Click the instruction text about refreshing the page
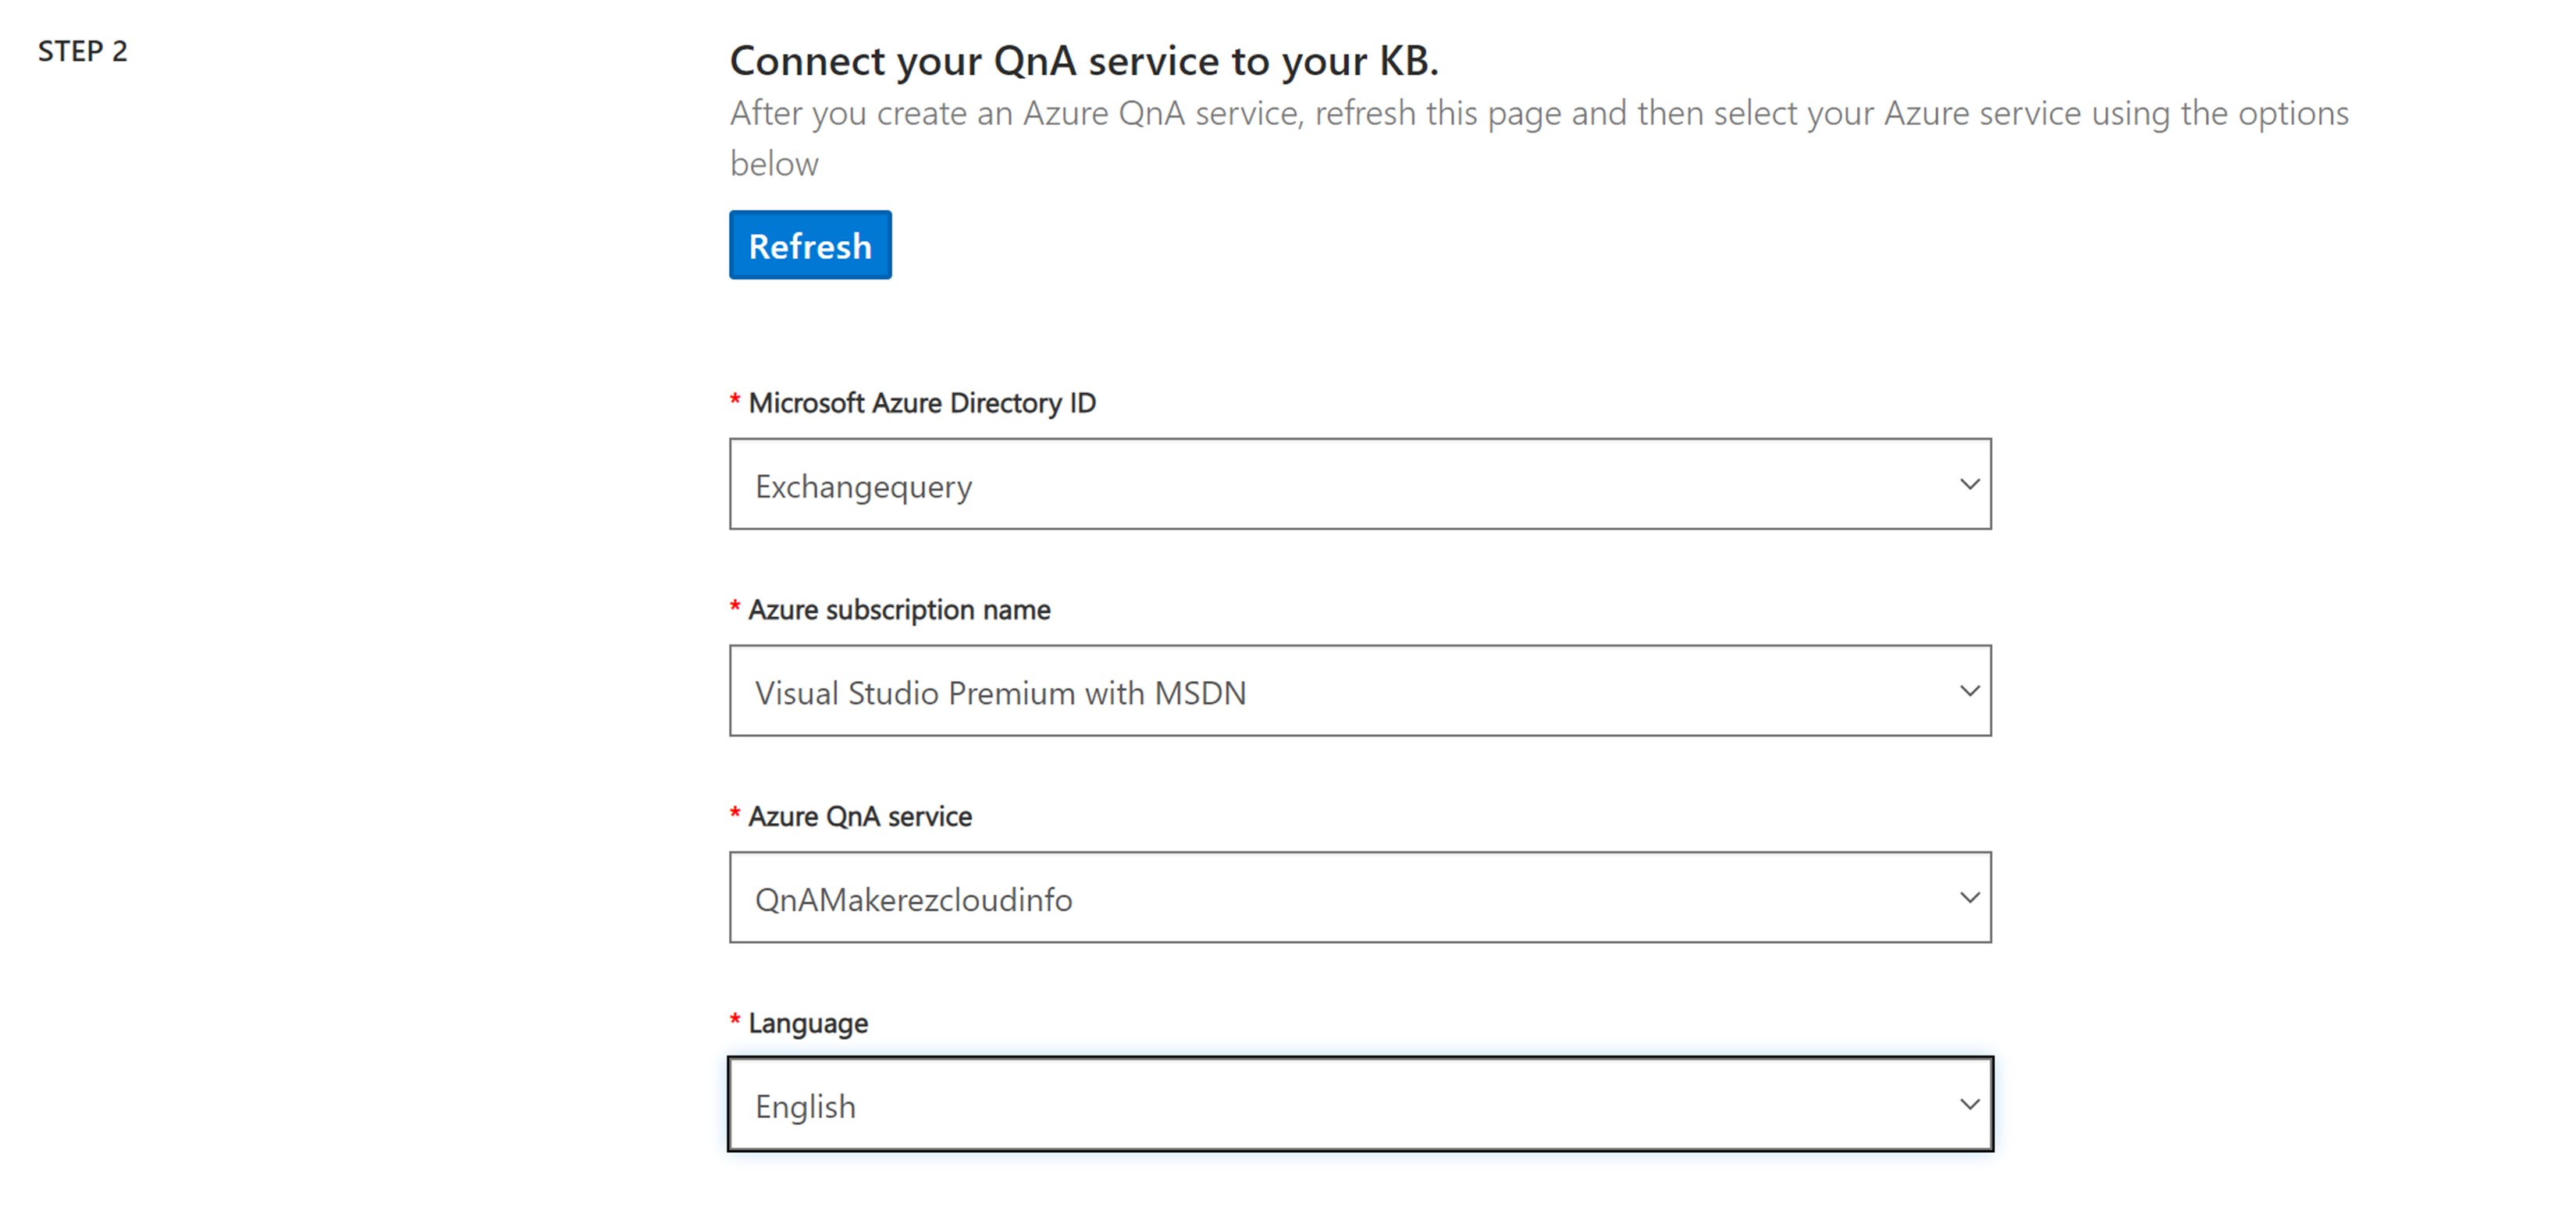 coord(1538,114)
